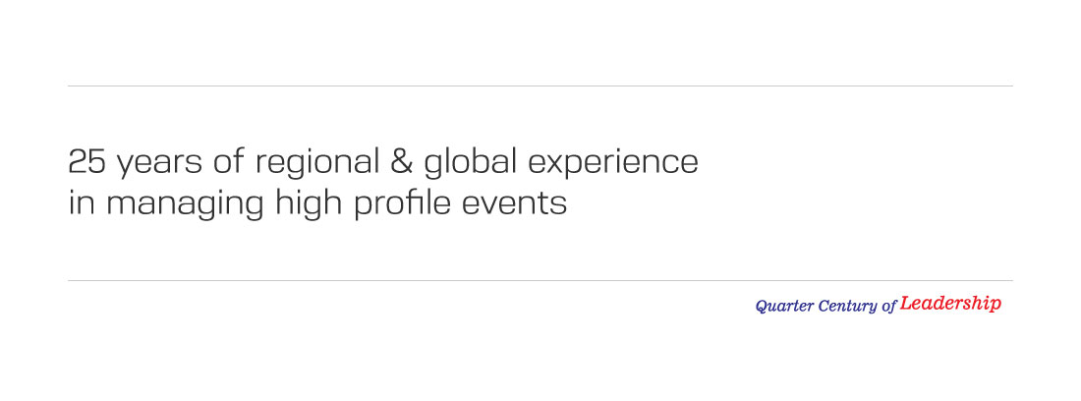Click the blue Century word
The height and width of the screenshot is (401, 1081).
(x=847, y=307)
